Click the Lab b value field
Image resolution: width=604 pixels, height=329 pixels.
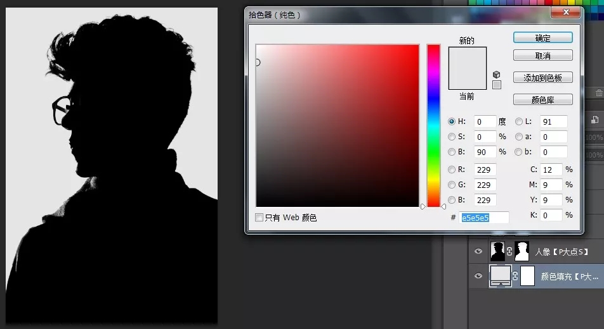pyautogui.click(x=553, y=152)
